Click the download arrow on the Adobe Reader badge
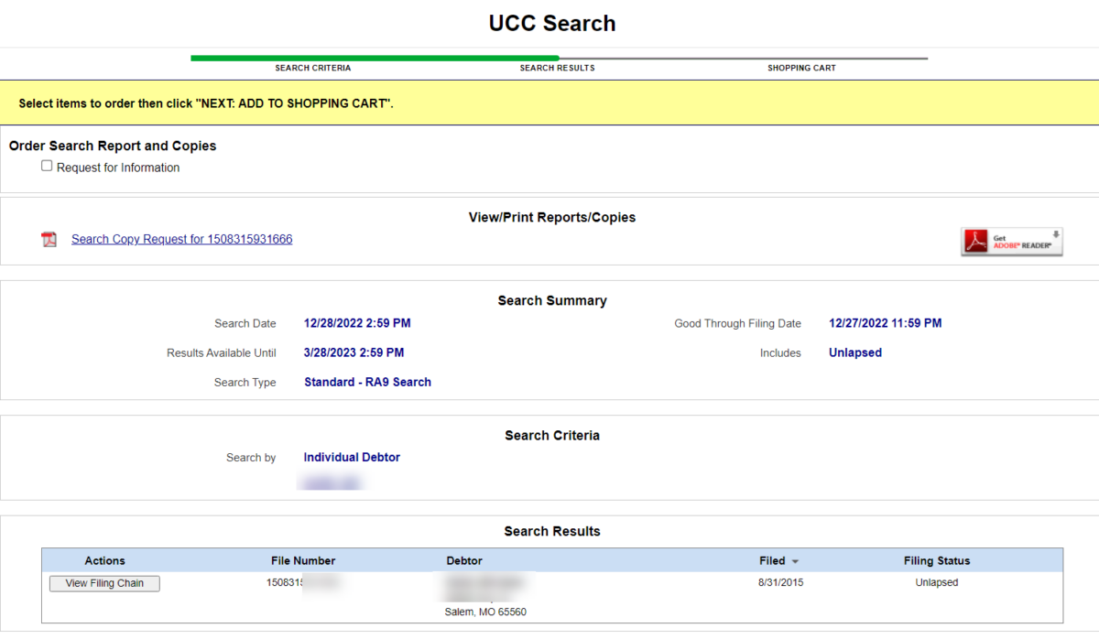 (x=1056, y=233)
